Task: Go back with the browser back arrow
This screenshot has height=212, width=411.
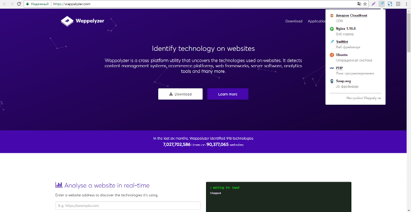Action: 5,4
